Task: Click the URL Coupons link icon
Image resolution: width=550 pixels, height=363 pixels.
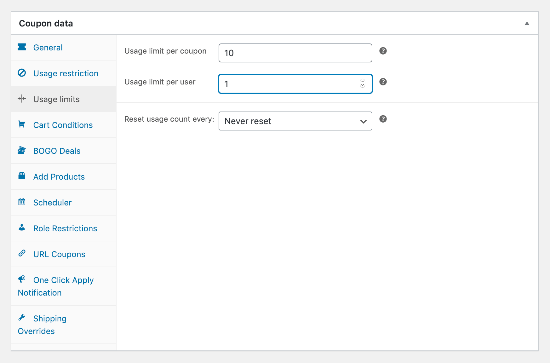Action: (x=22, y=253)
